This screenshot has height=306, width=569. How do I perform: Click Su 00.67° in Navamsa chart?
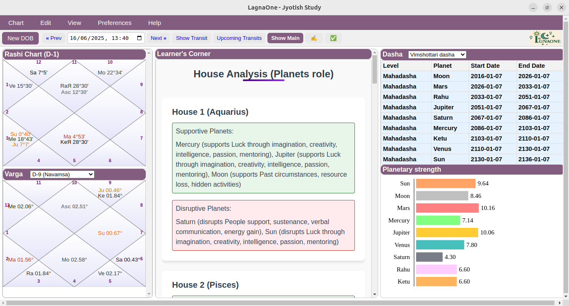click(110, 233)
